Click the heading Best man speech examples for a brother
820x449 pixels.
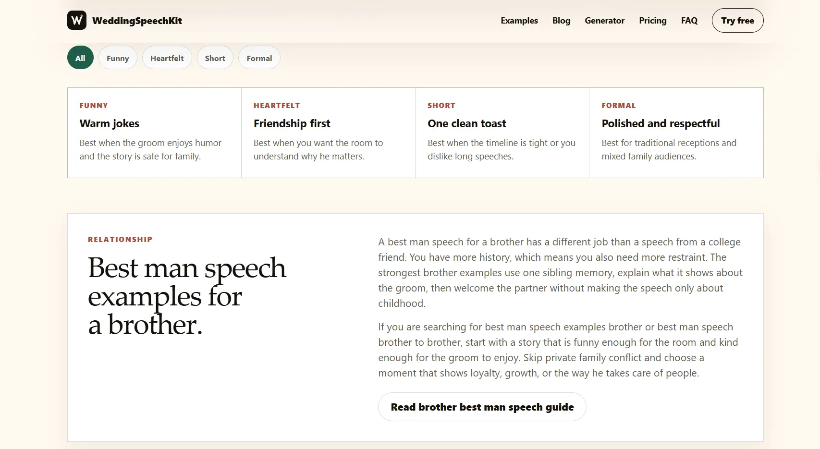[187, 296]
